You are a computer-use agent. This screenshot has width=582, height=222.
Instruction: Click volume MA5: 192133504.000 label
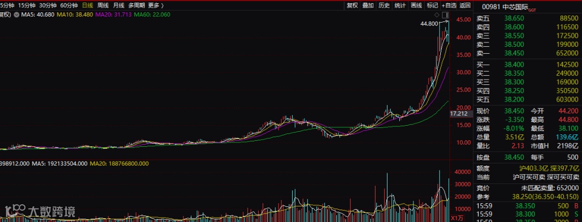[60, 163]
